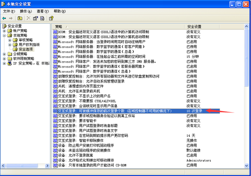This screenshot has height=176, width=251.
Task: Click the Forward arrow toolbar icon
Action: coord(11,18)
